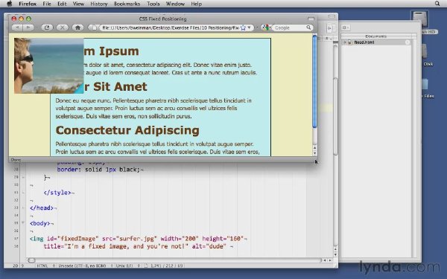The width and height of the screenshot is (447, 279).
Task: Open the Unicode (UTF-8, no BOM) encoding popup
Action: tap(85, 266)
